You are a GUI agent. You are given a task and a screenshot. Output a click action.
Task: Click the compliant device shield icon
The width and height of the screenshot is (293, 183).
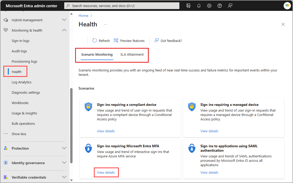pyautogui.click(x=88, y=107)
